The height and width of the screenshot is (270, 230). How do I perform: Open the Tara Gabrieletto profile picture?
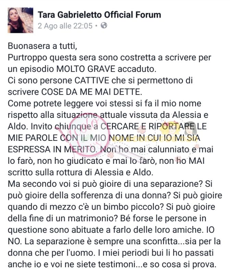20,20
